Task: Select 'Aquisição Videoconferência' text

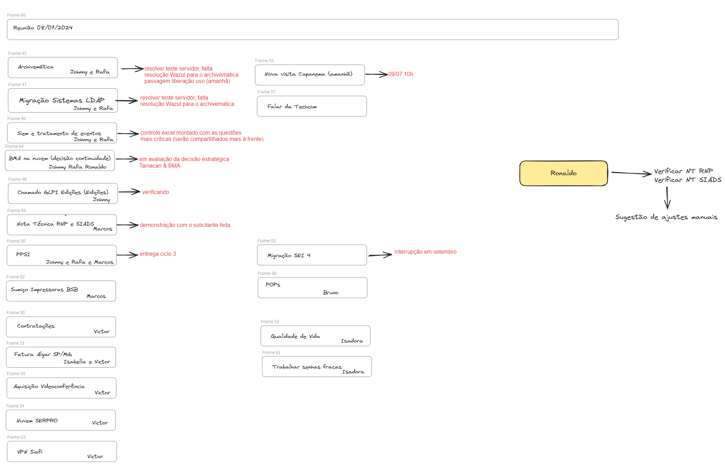Action: pos(49,386)
